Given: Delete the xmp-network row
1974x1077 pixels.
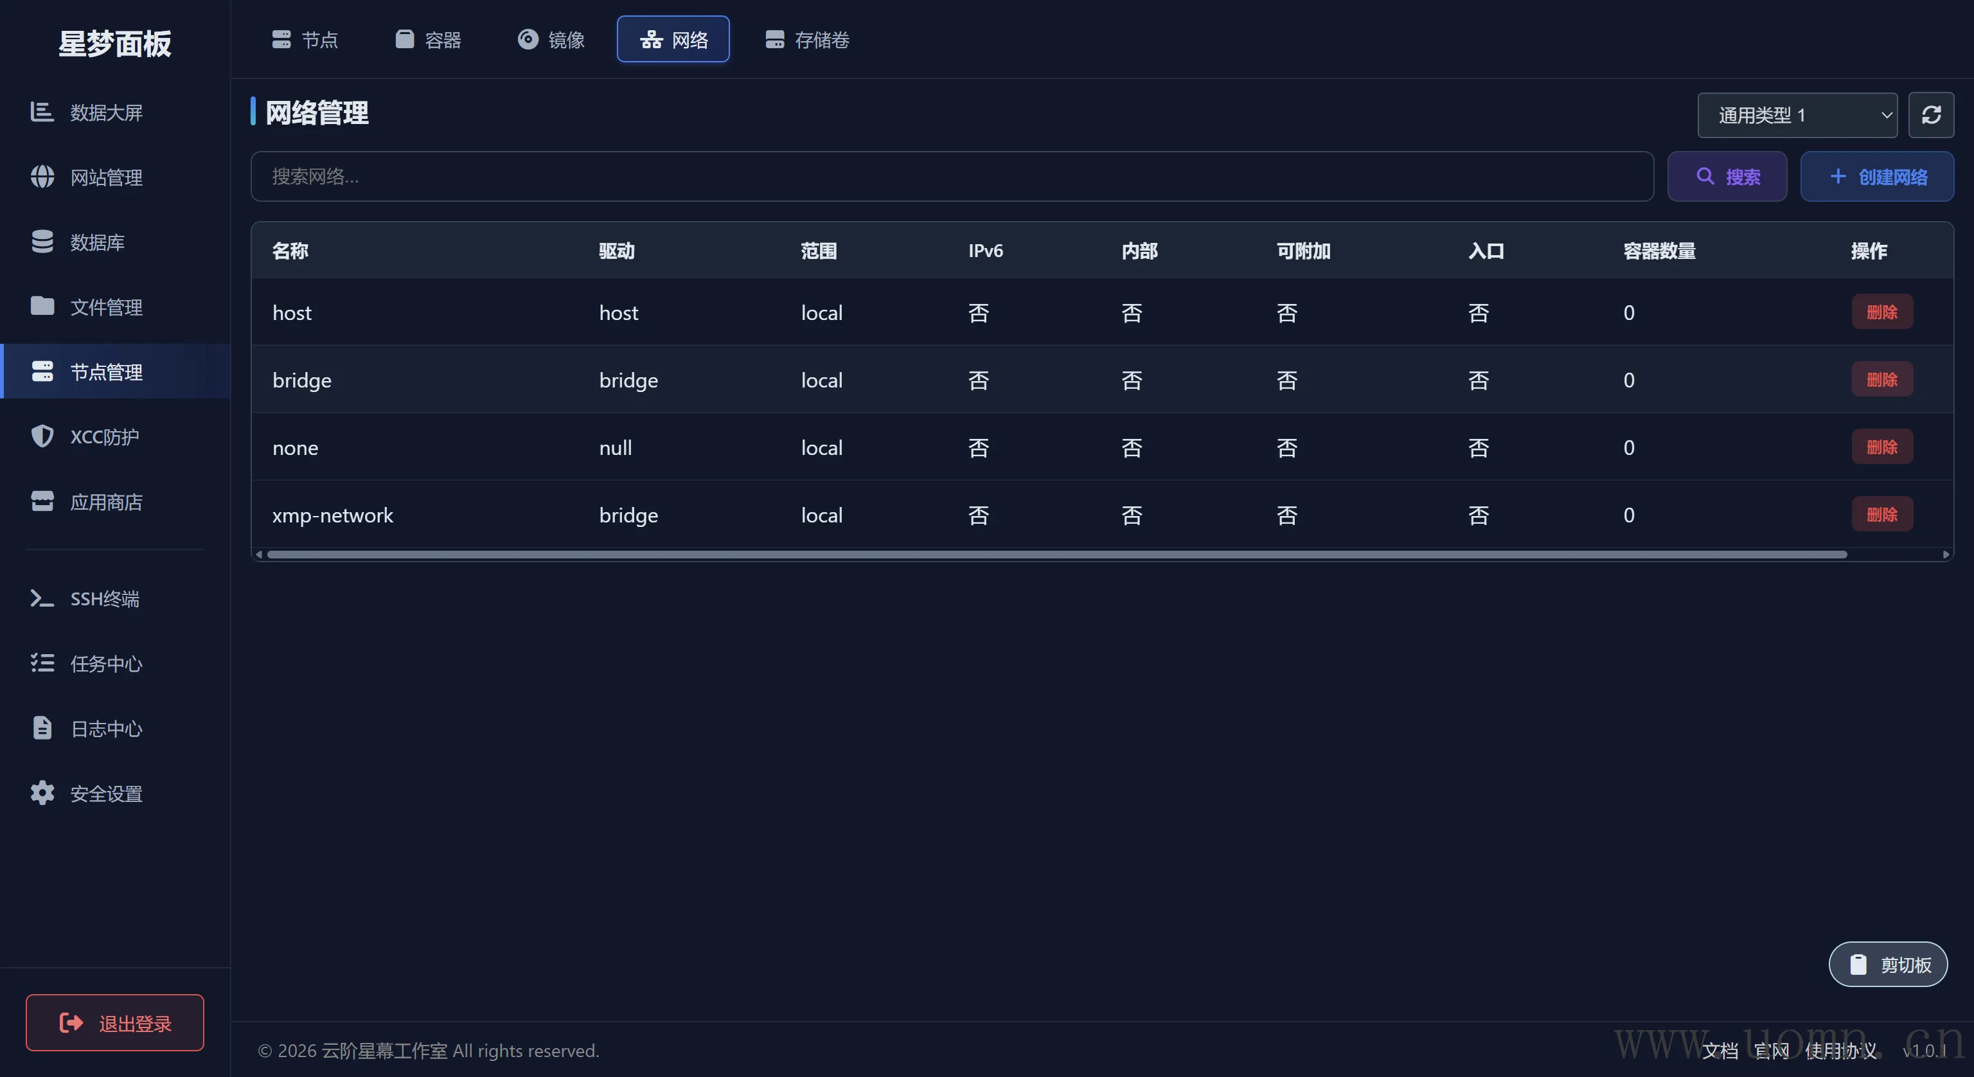Looking at the screenshot, I should coord(1881,514).
